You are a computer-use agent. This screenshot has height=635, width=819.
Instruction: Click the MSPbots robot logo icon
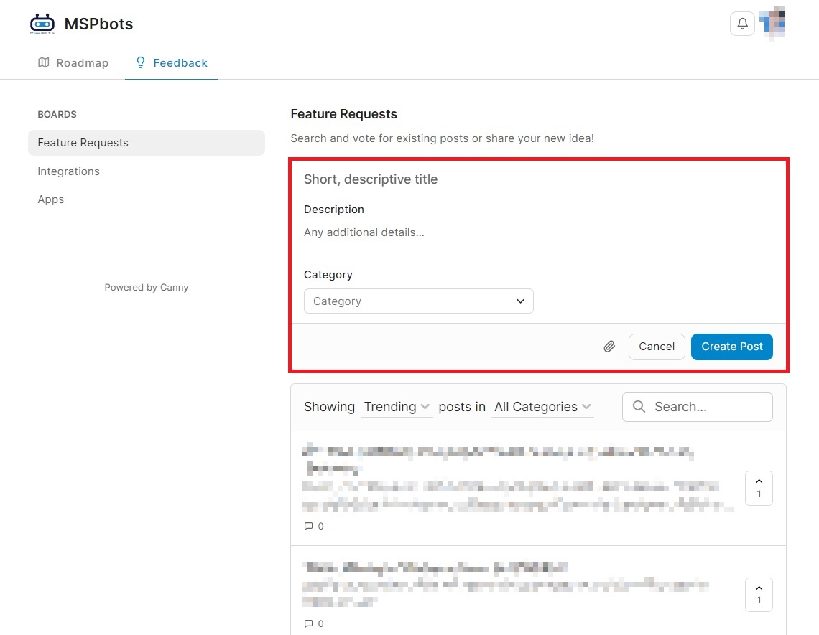click(x=42, y=24)
